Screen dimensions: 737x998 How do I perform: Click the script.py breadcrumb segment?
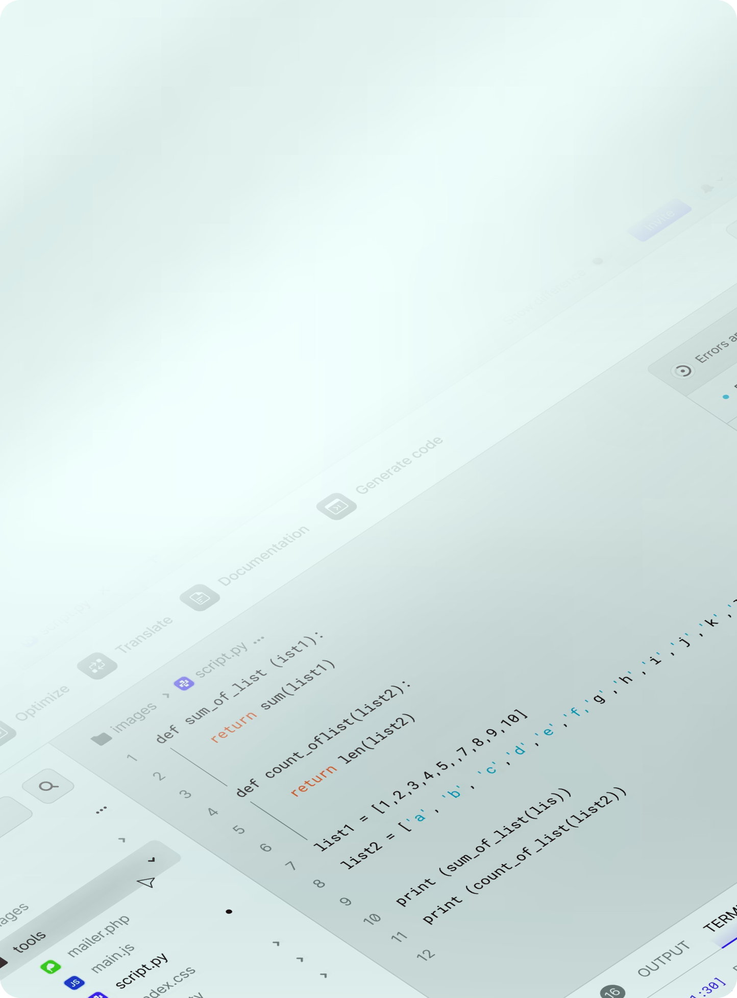click(x=221, y=659)
